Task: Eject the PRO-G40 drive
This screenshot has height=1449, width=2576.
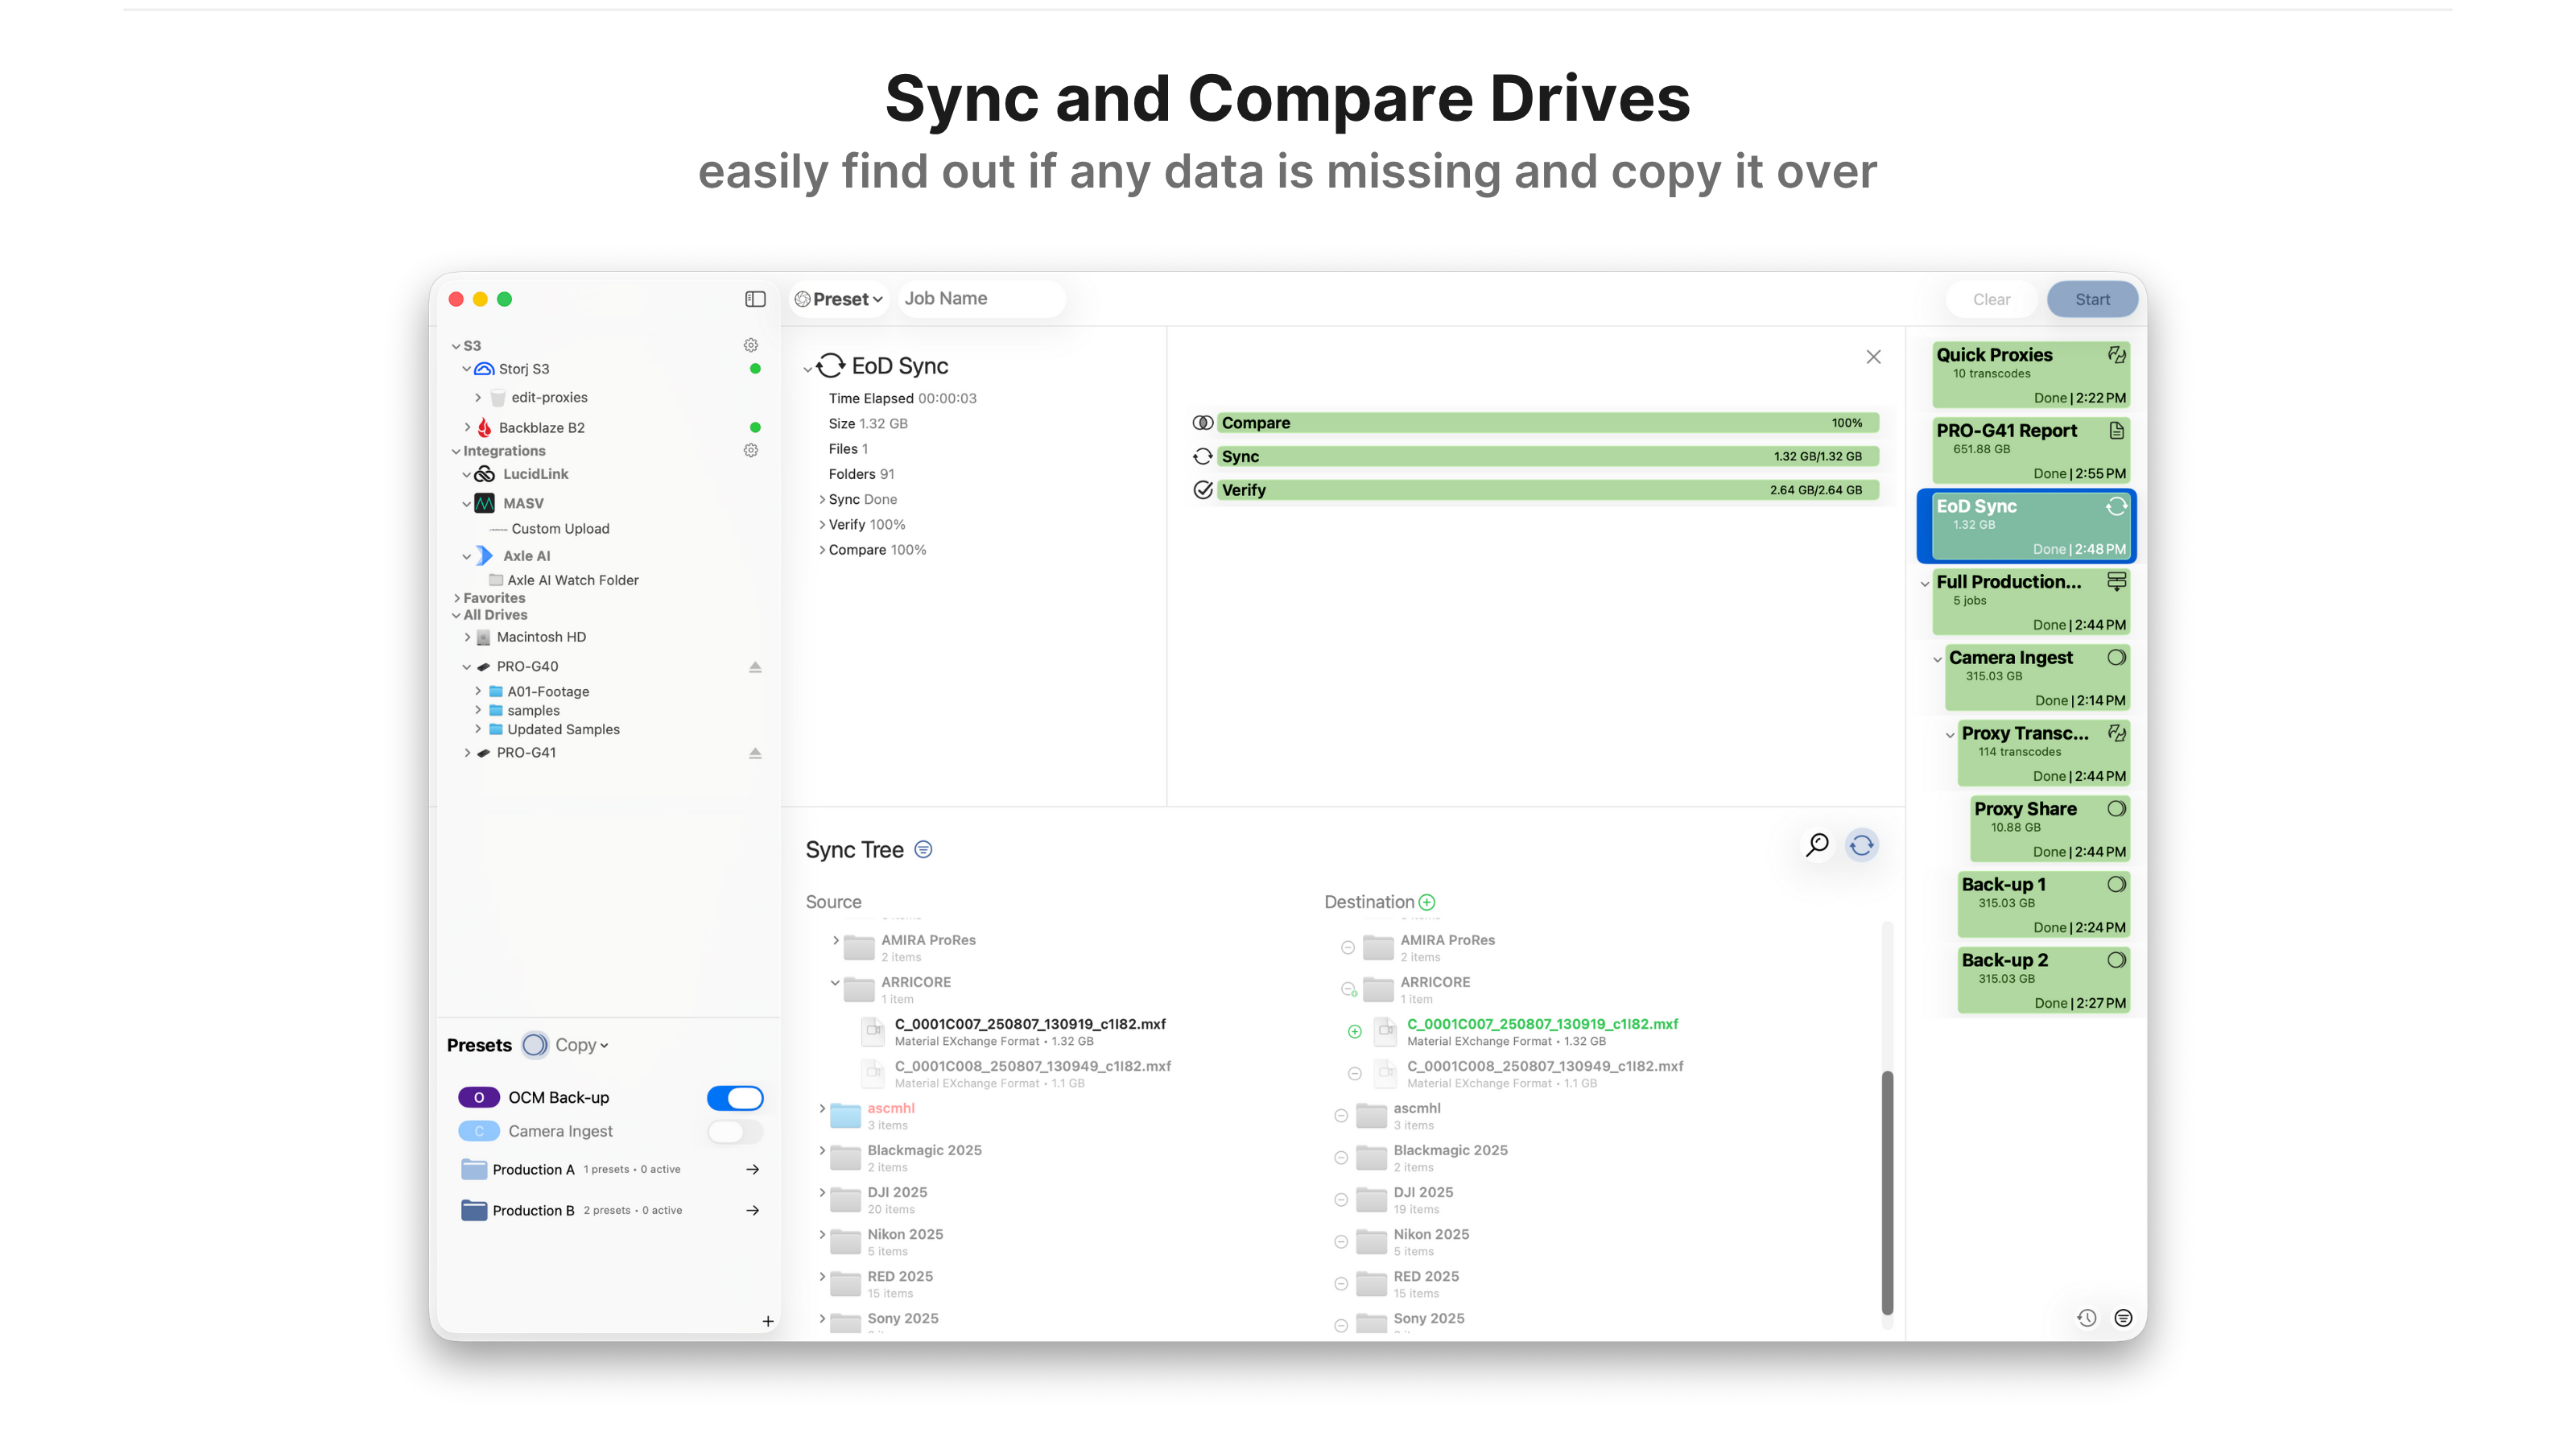Action: (755, 667)
